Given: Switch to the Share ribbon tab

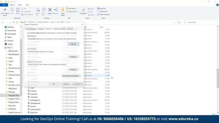Looking at the screenshot, I should point(20,5).
